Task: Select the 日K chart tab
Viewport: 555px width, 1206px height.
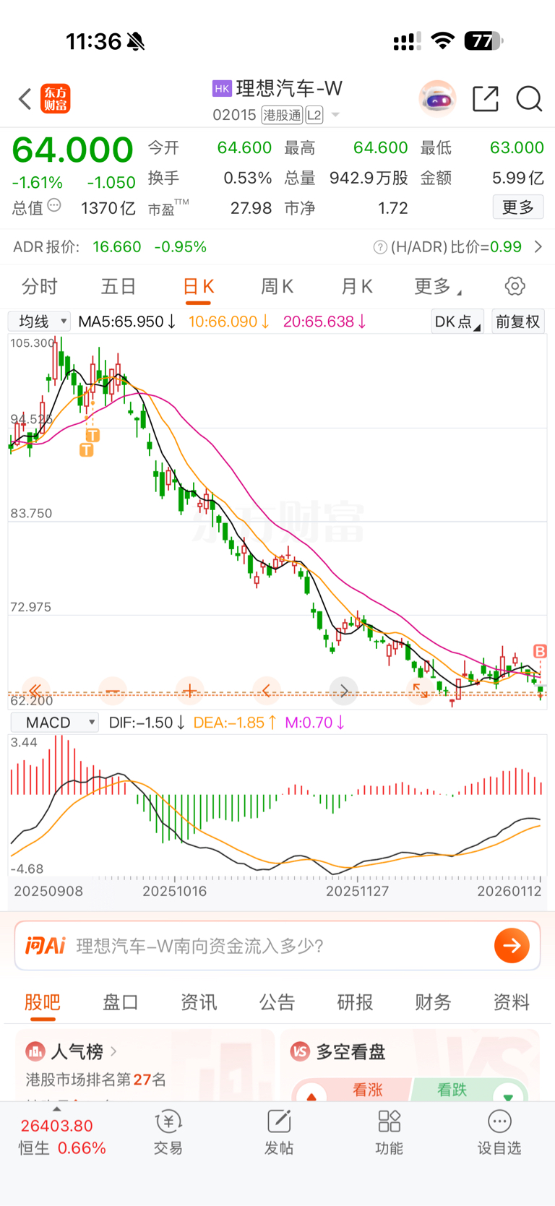Action: (x=198, y=287)
